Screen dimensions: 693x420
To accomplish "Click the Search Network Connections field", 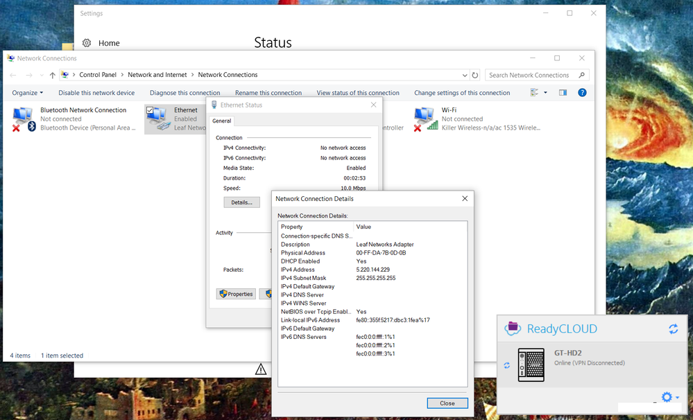I will 531,75.
